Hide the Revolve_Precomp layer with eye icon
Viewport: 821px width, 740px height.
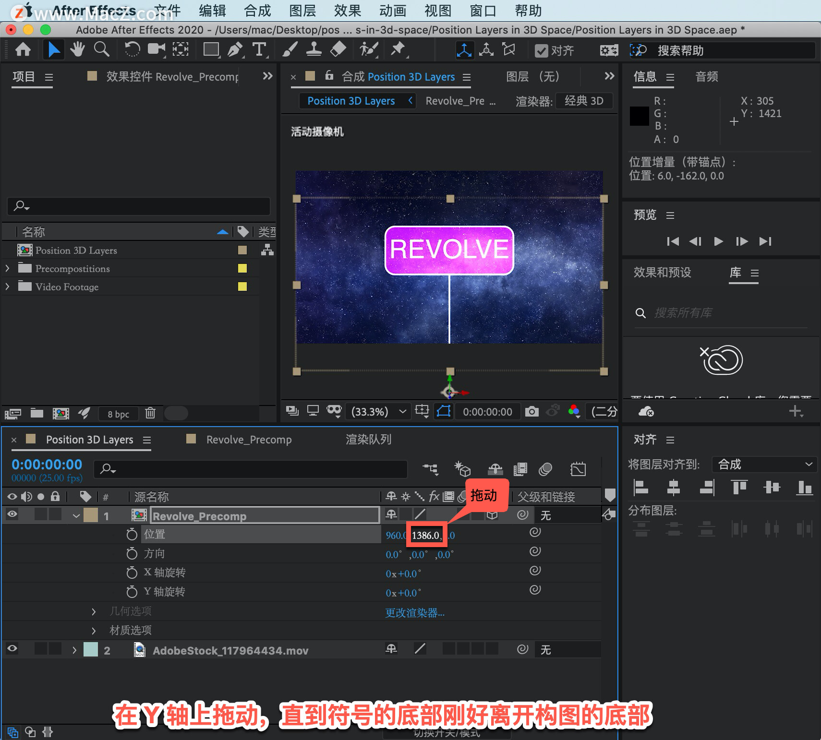coord(12,514)
